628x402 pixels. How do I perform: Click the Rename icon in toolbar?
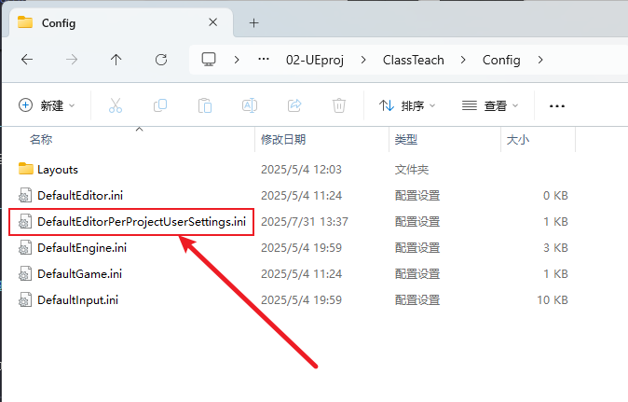point(250,105)
